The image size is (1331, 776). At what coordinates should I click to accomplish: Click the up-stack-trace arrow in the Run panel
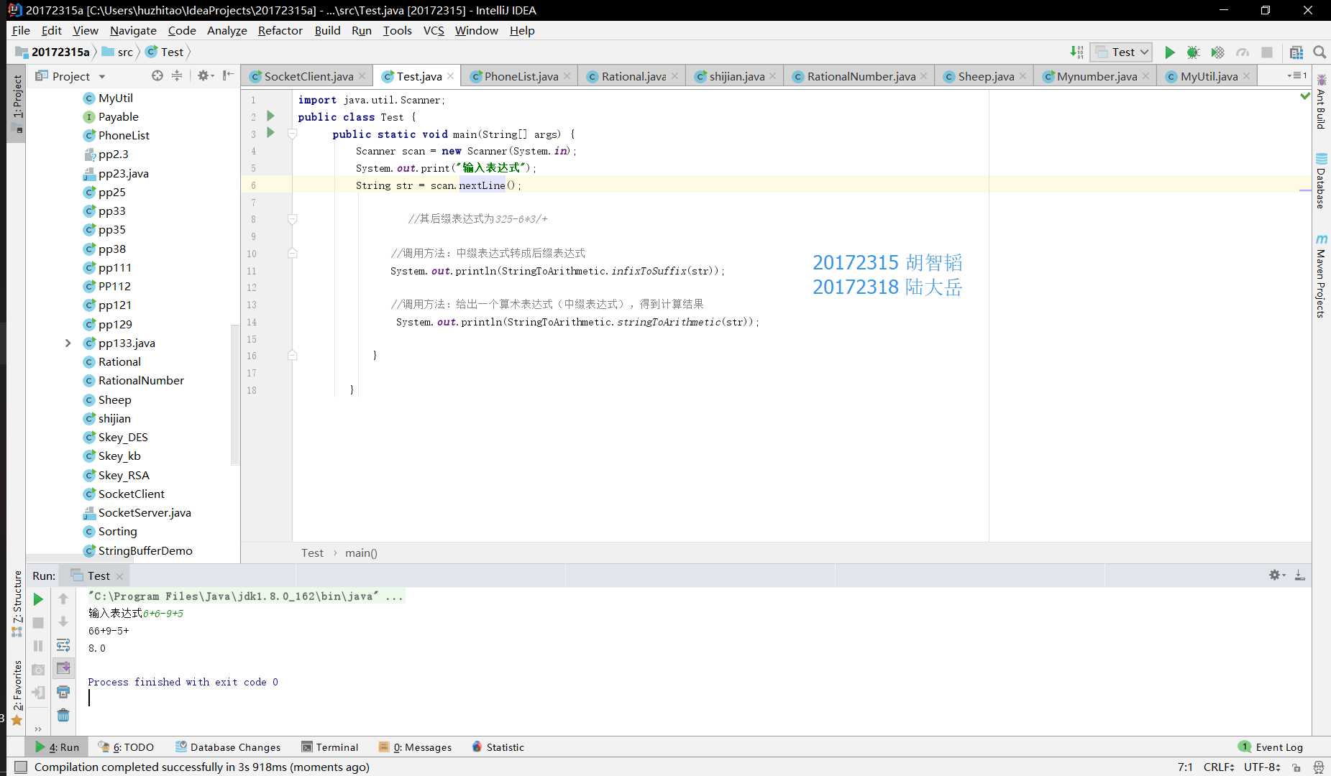[x=63, y=599]
